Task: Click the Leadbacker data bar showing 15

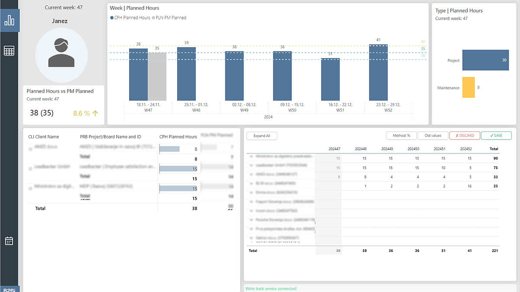Action: click(179, 169)
